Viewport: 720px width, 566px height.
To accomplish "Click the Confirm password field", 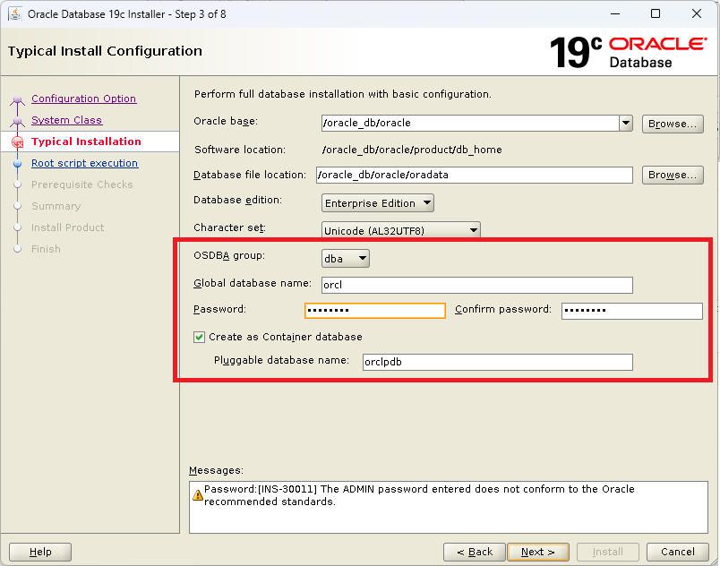I will pos(632,311).
